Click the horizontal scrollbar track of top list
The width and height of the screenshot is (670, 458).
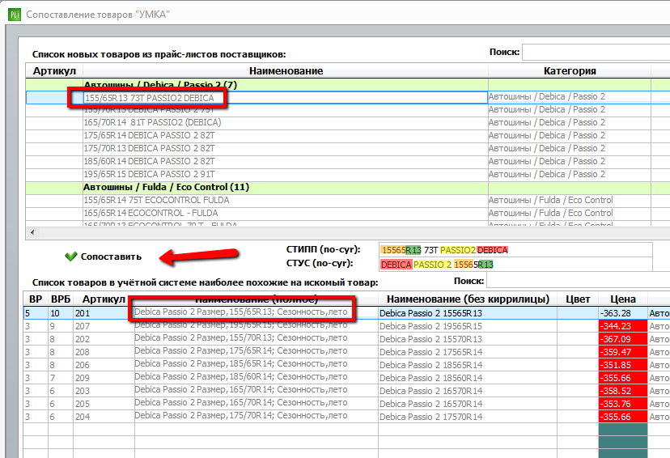(354, 233)
